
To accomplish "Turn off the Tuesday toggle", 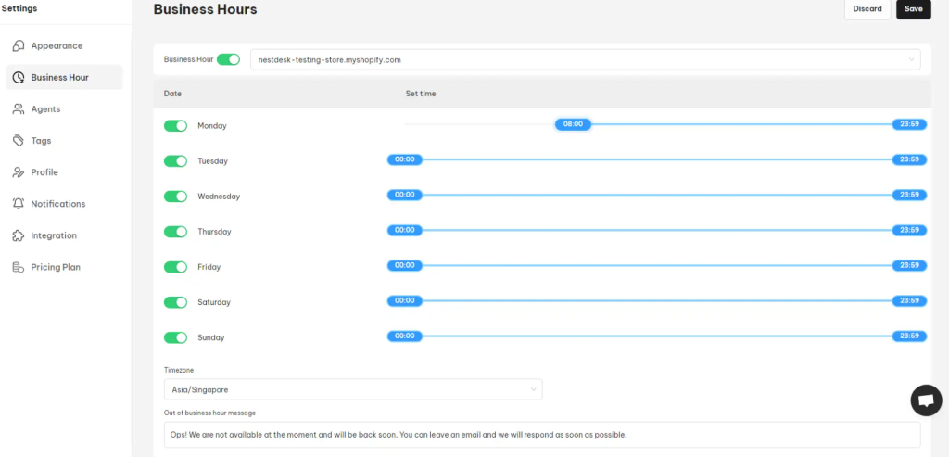I will [x=175, y=161].
